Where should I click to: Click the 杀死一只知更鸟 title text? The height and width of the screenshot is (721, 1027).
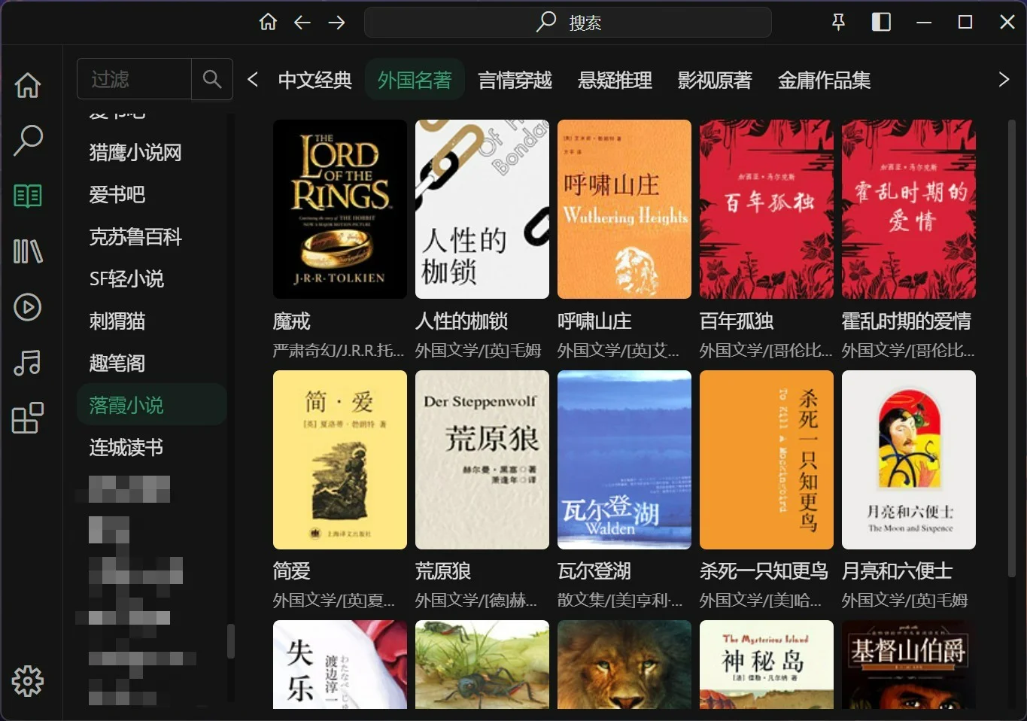coord(764,571)
